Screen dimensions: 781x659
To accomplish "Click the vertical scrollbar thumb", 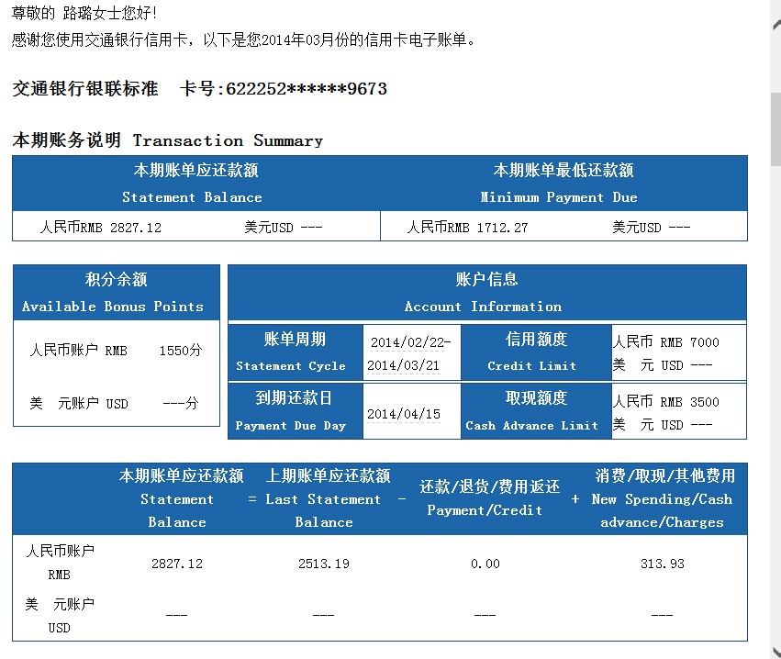I will coord(775,129).
